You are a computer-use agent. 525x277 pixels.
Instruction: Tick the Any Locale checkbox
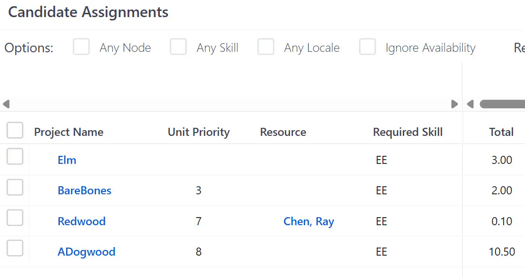pos(266,47)
